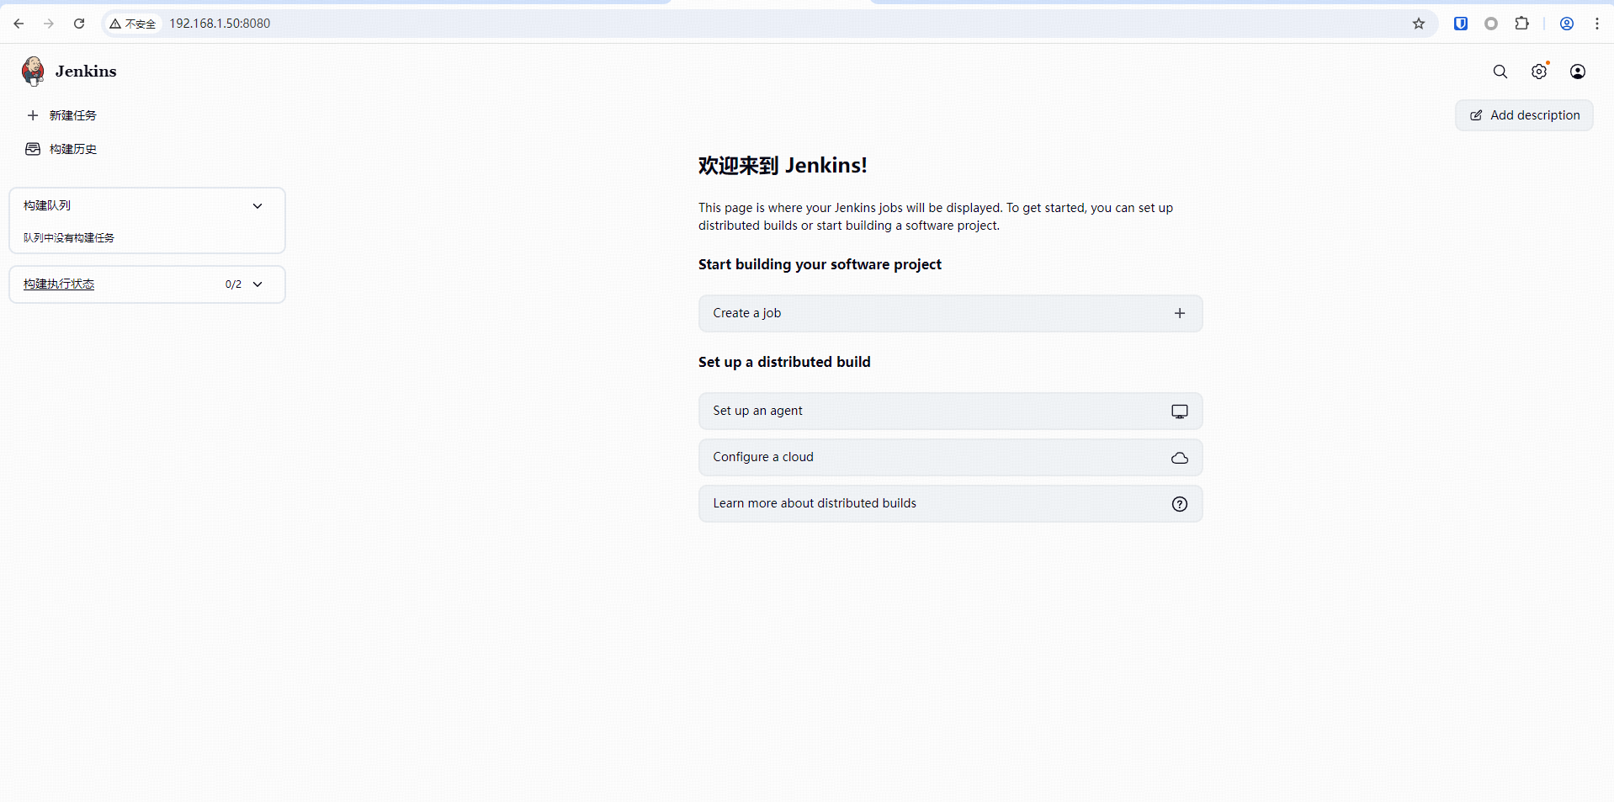
Task: Open the Chrome profile icon
Action: click(1567, 24)
